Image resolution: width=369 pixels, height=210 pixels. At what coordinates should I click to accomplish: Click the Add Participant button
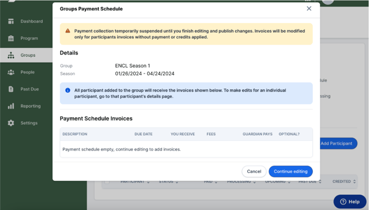(x=339, y=143)
